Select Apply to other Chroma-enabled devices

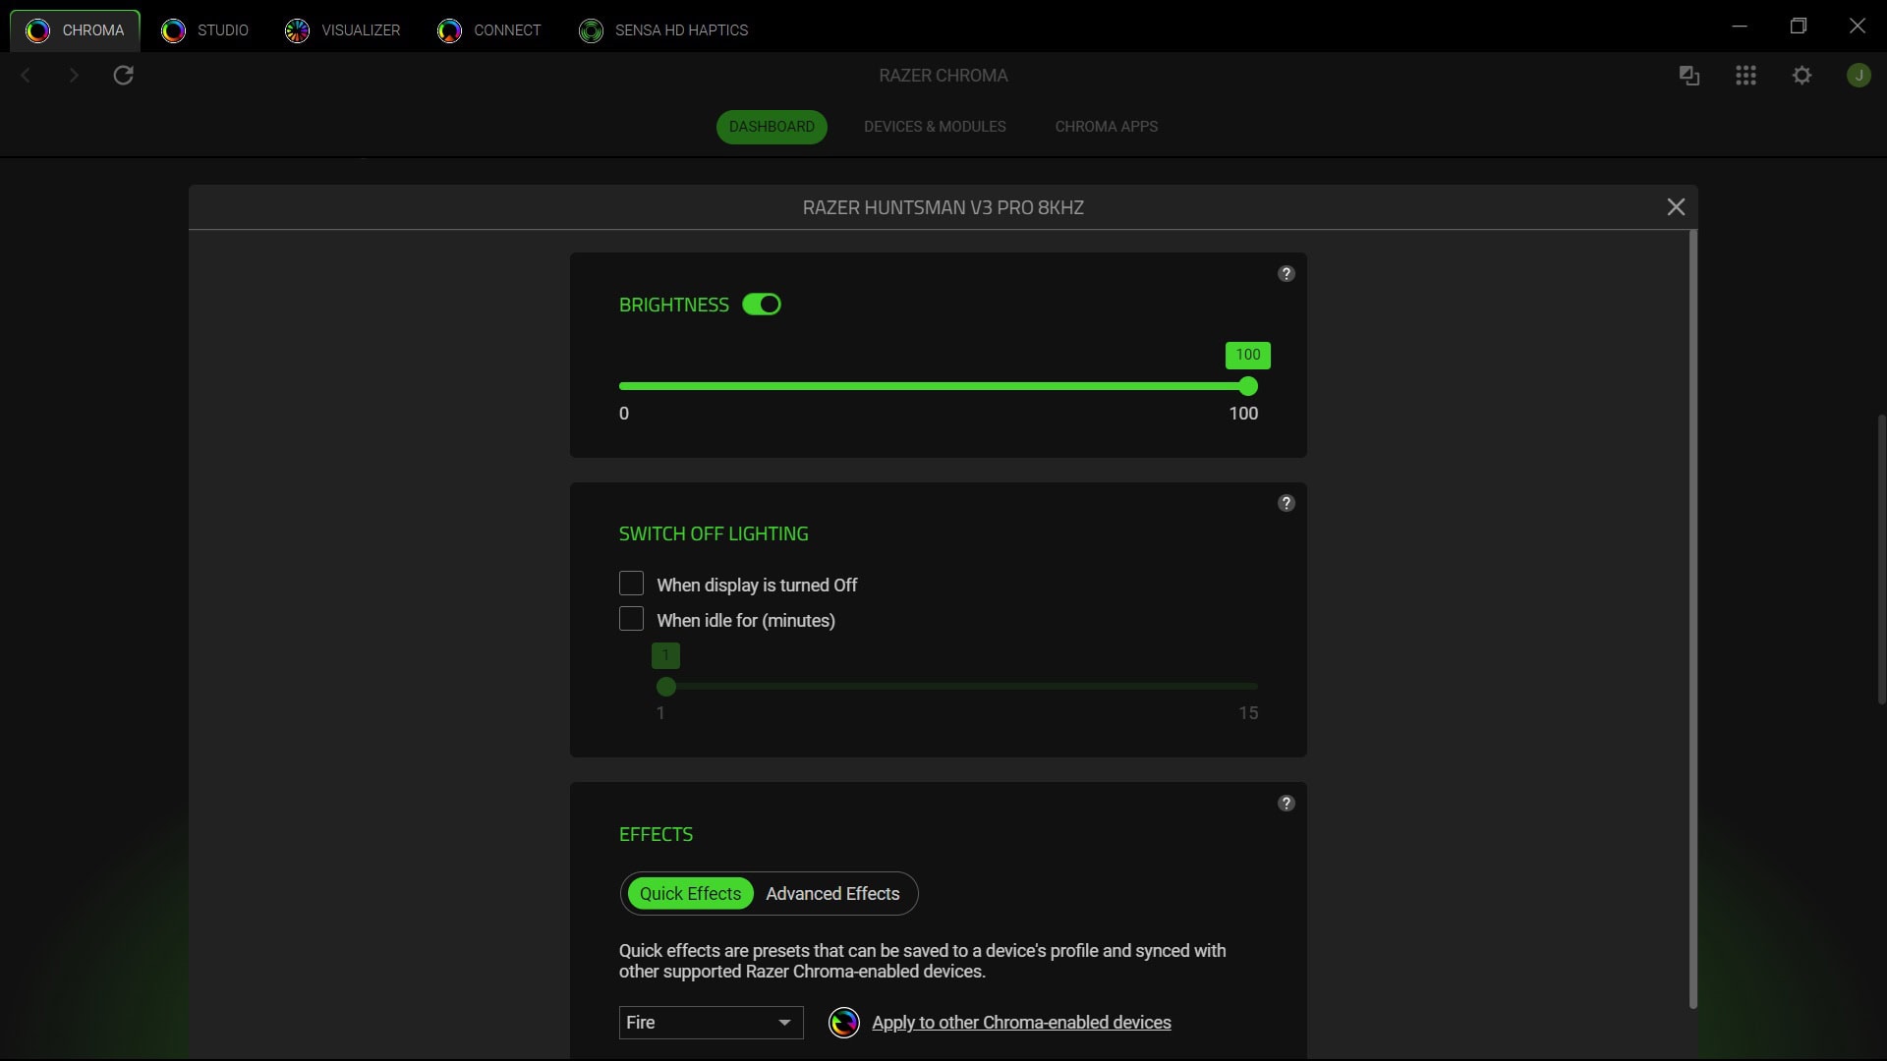tap(1022, 1022)
